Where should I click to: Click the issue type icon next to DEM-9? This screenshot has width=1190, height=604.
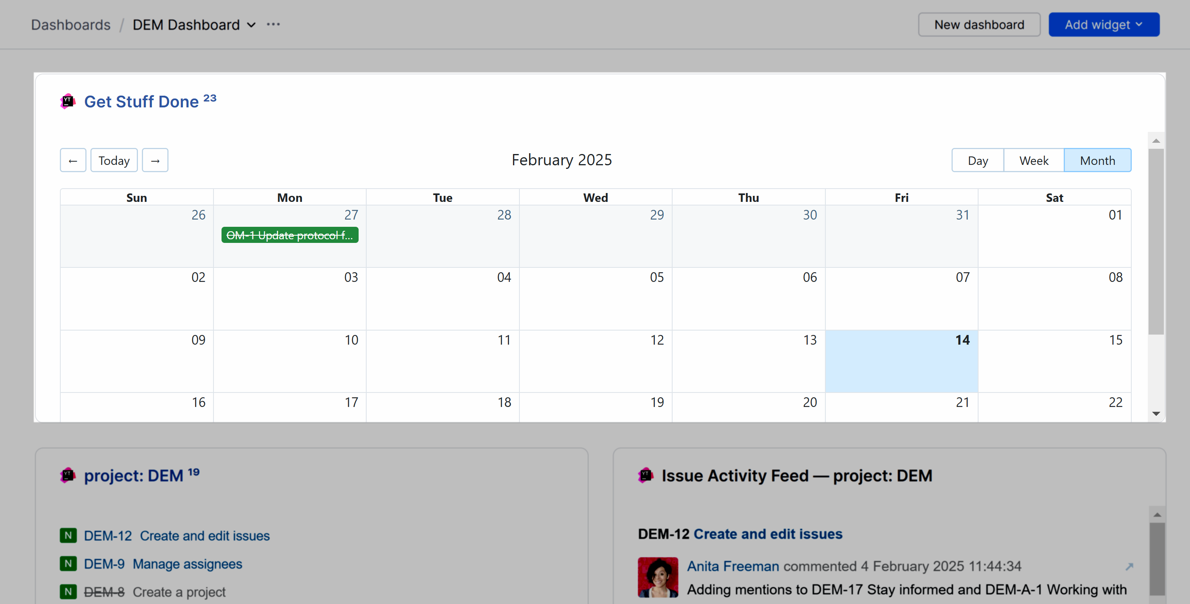(x=68, y=564)
